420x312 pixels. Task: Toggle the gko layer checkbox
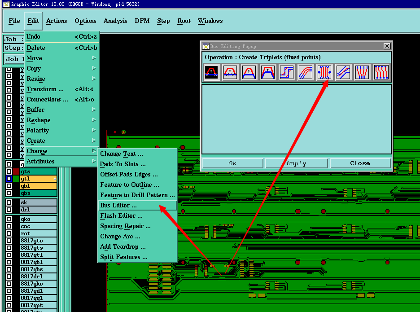(9, 219)
